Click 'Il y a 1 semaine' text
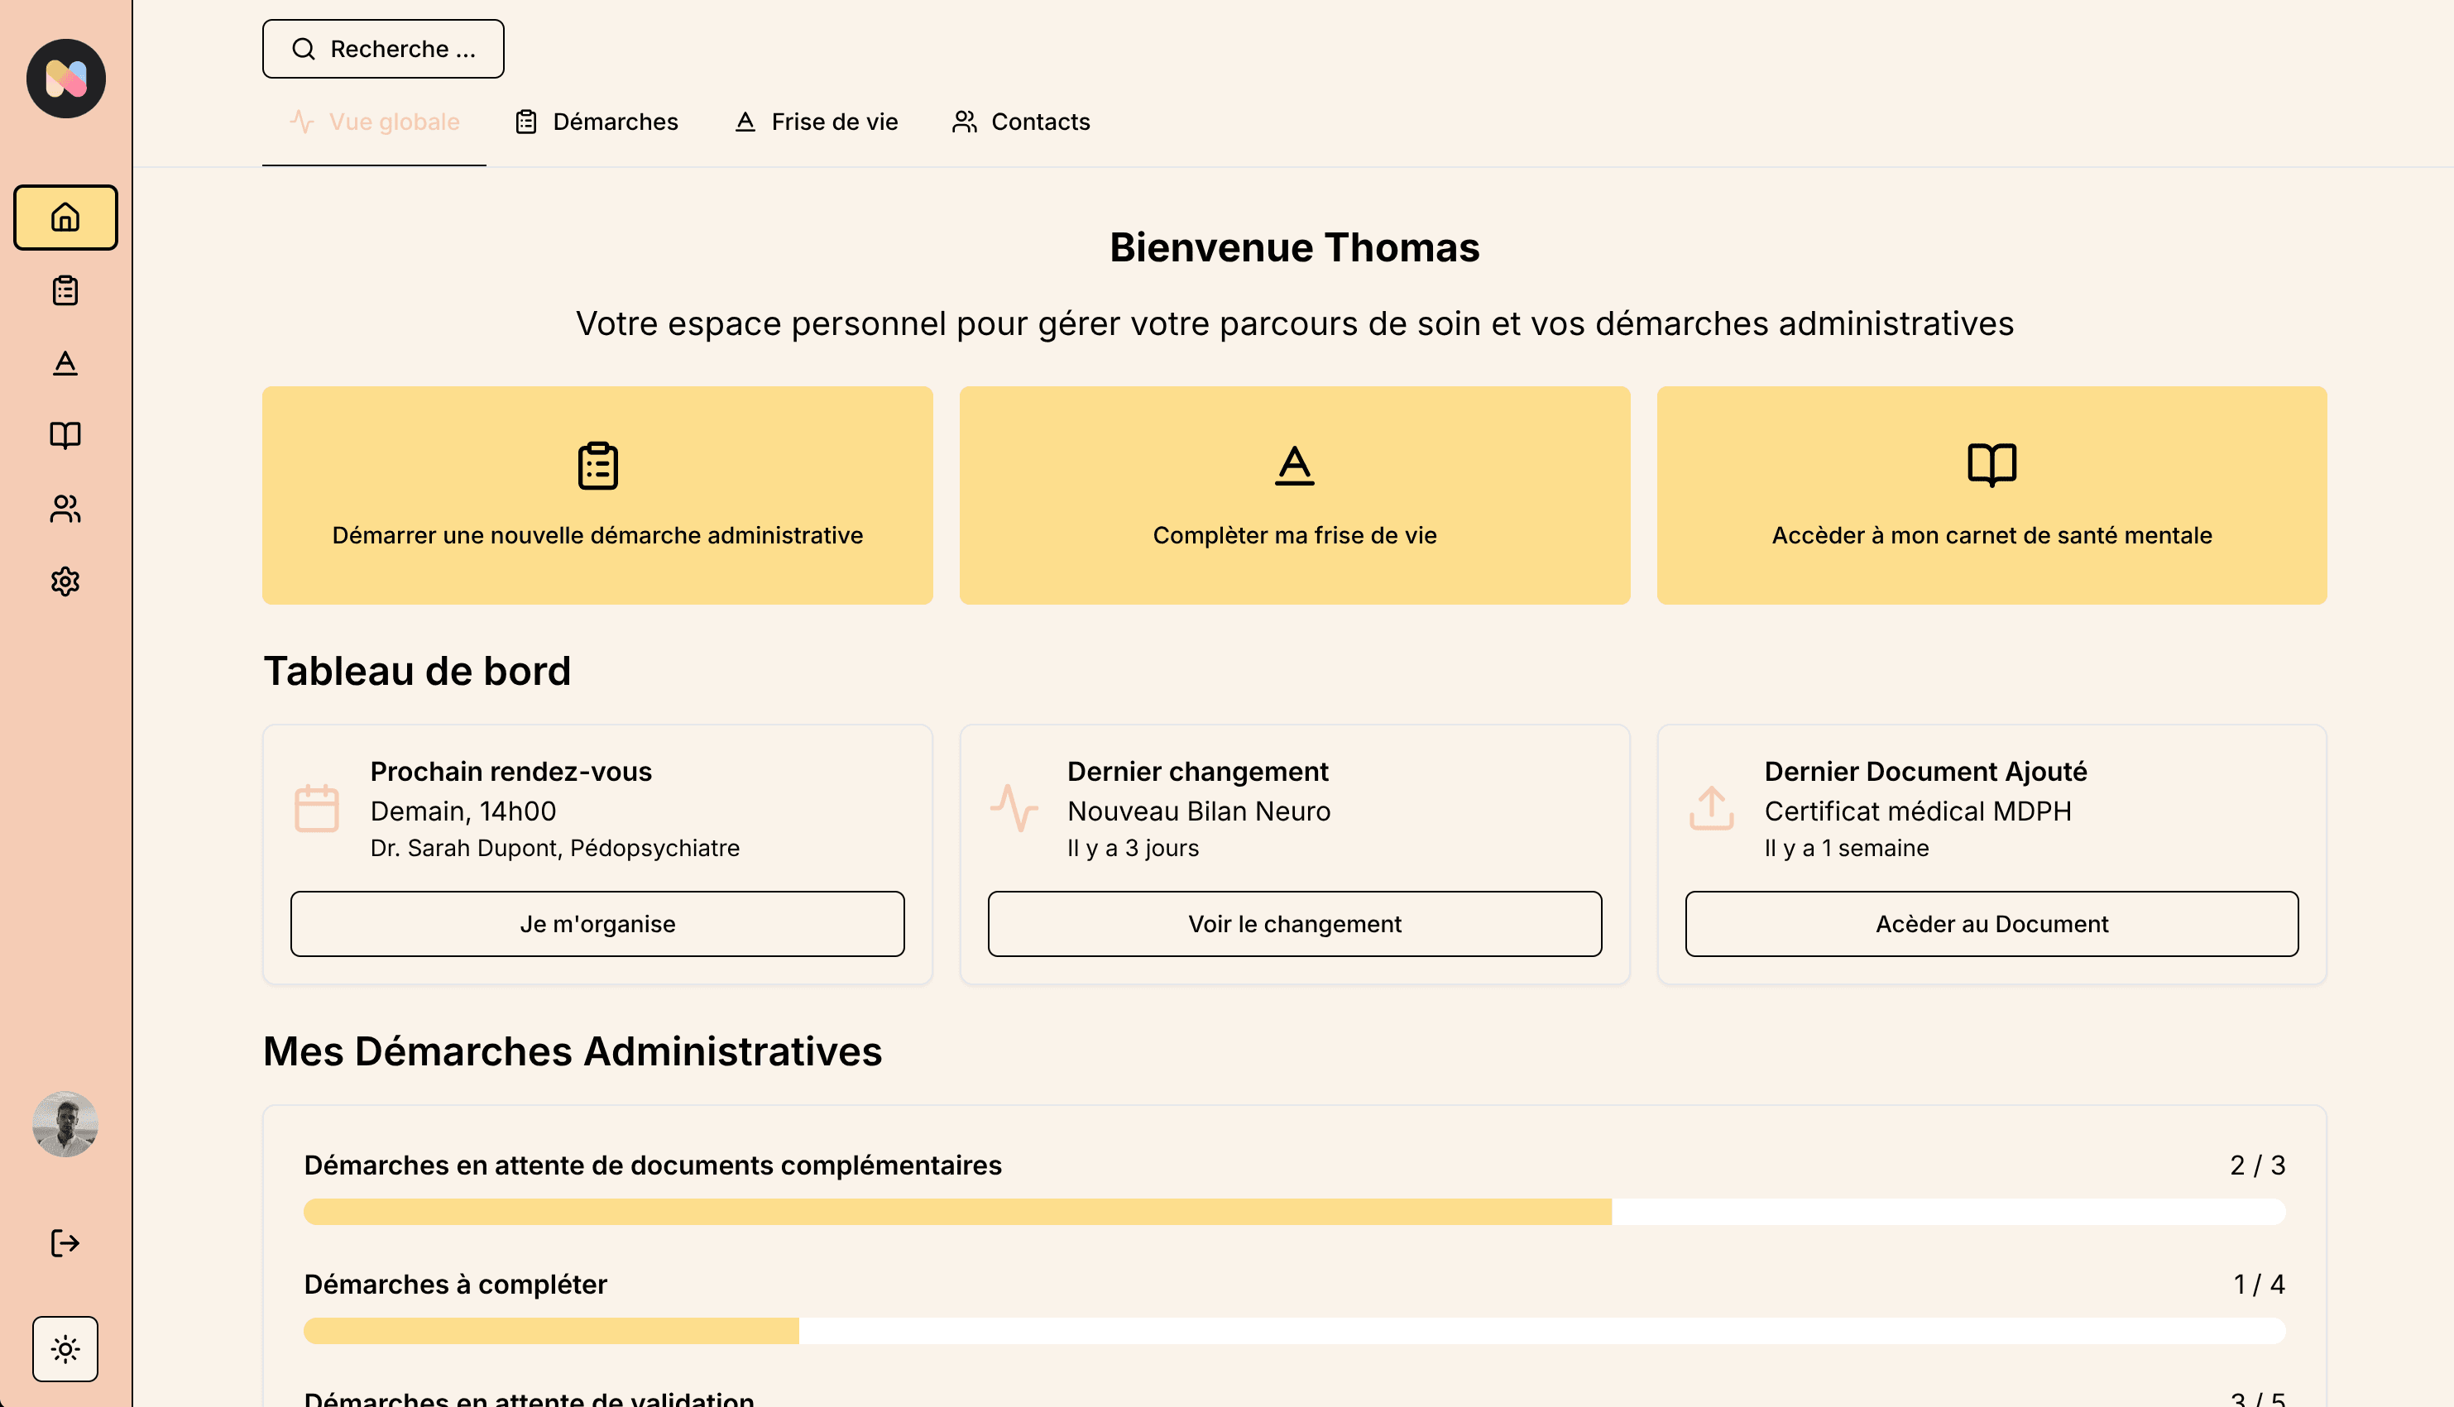Viewport: 2454px width, 1407px height. [1846, 849]
